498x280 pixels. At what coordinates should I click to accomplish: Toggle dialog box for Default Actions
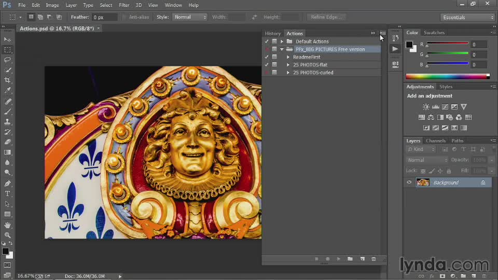274,41
